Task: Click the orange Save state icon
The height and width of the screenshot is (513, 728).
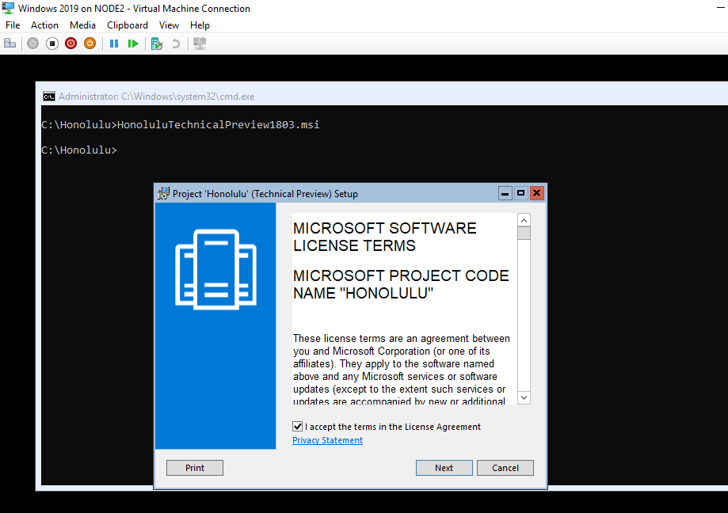Action: [x=90, y=44]
